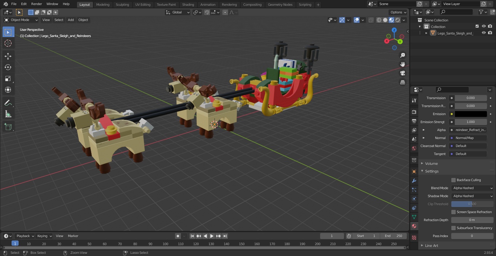Select the Measure tool

[8, 114]
